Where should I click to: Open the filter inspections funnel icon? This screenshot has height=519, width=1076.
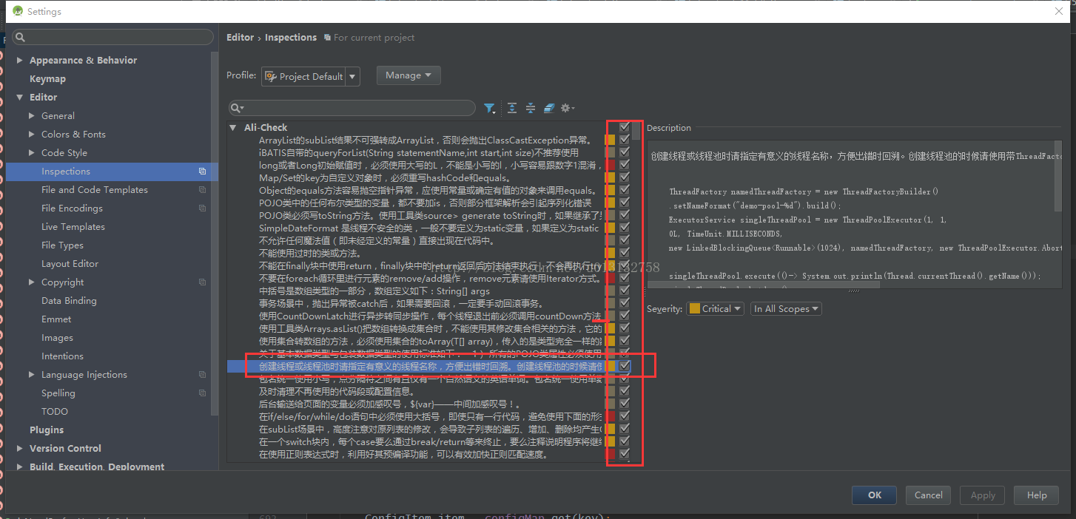[490, 109]
